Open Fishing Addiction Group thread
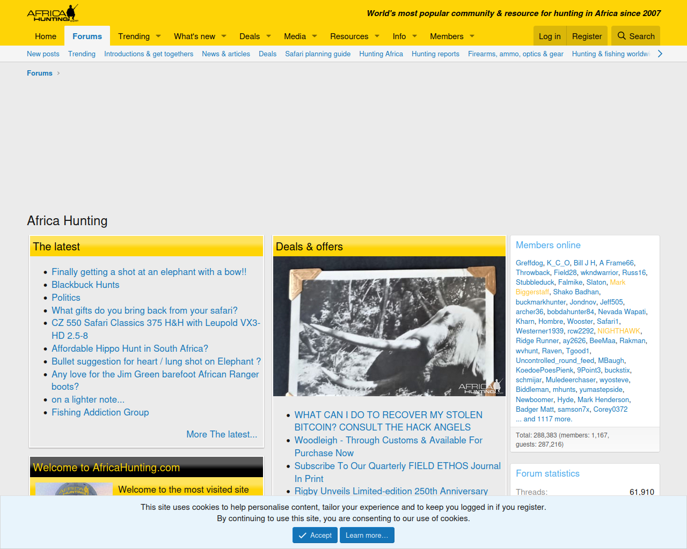687x549 pixels. (x=100, y=412)
